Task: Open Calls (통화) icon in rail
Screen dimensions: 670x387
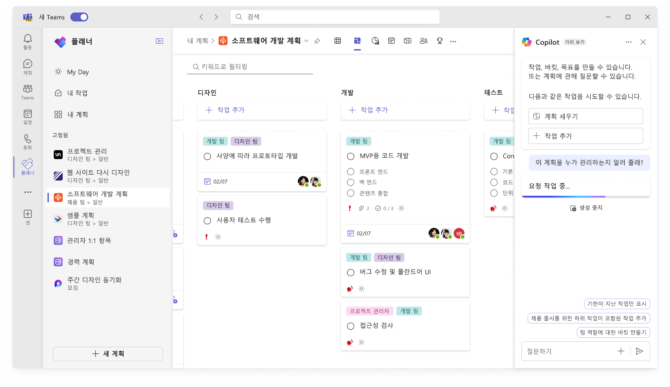Action: pyautogui.click(x=28, y=139)
